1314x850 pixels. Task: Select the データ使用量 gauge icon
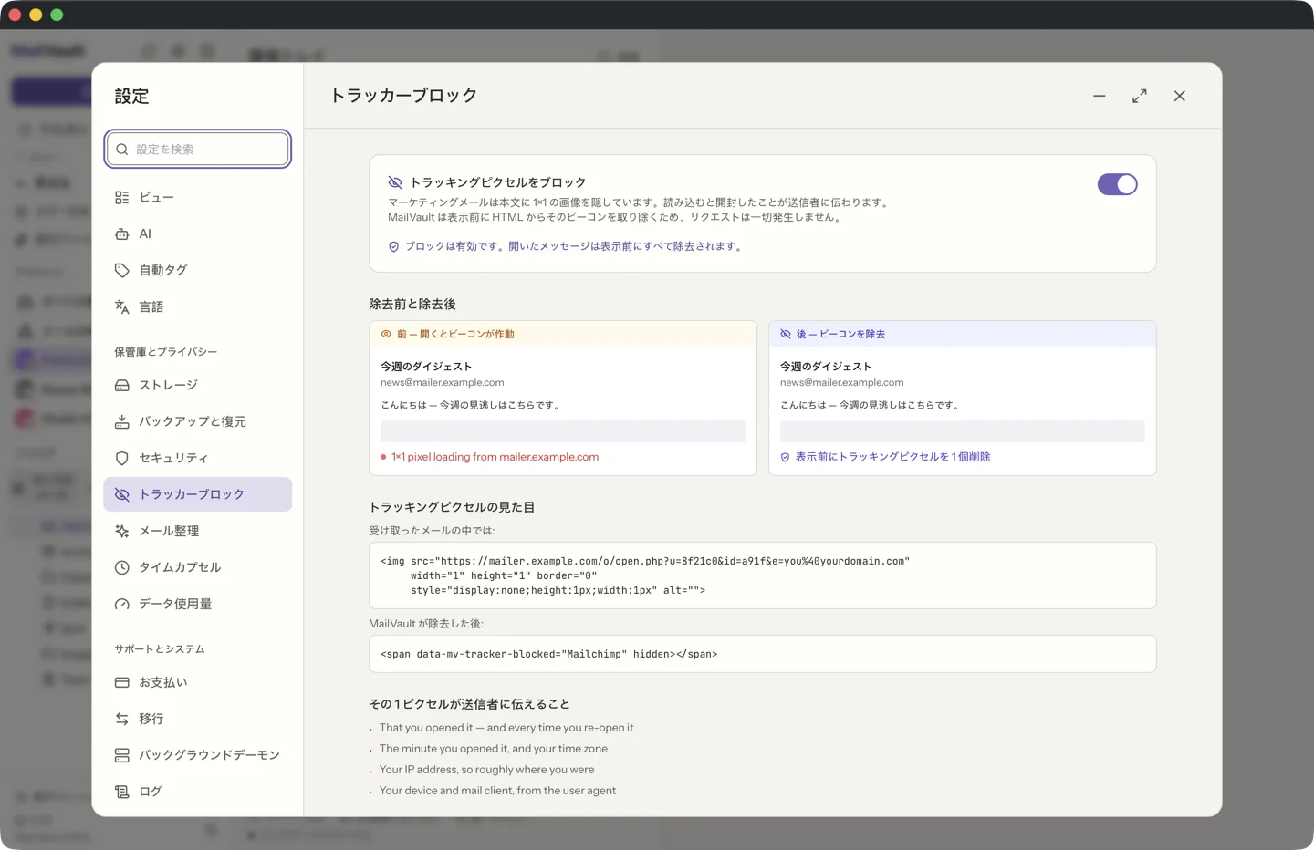121,605
